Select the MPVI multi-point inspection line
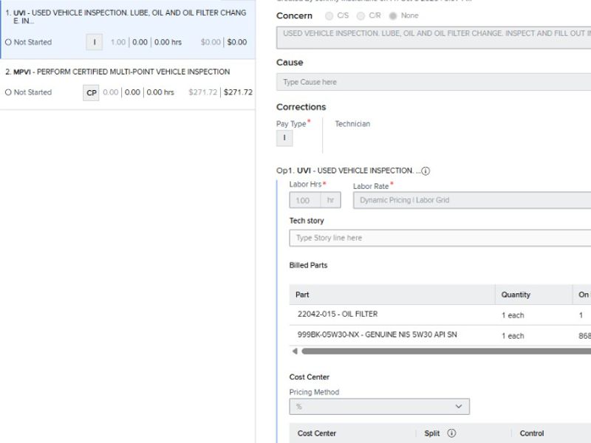This screenshot has width=591, height=443. [118, 72]
